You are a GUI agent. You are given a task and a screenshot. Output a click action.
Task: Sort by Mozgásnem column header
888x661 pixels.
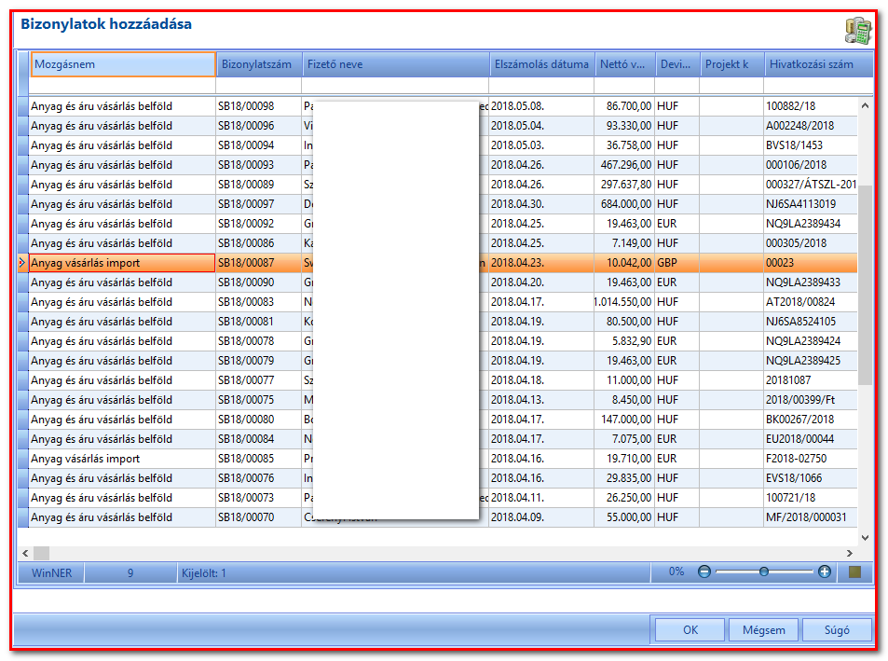click(123, 64)
